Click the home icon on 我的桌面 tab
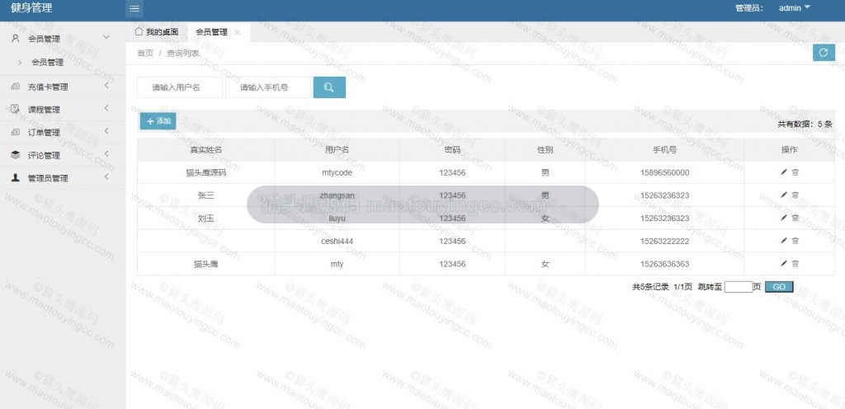This screenshot has width=845, height=409. tap(139, 32)
